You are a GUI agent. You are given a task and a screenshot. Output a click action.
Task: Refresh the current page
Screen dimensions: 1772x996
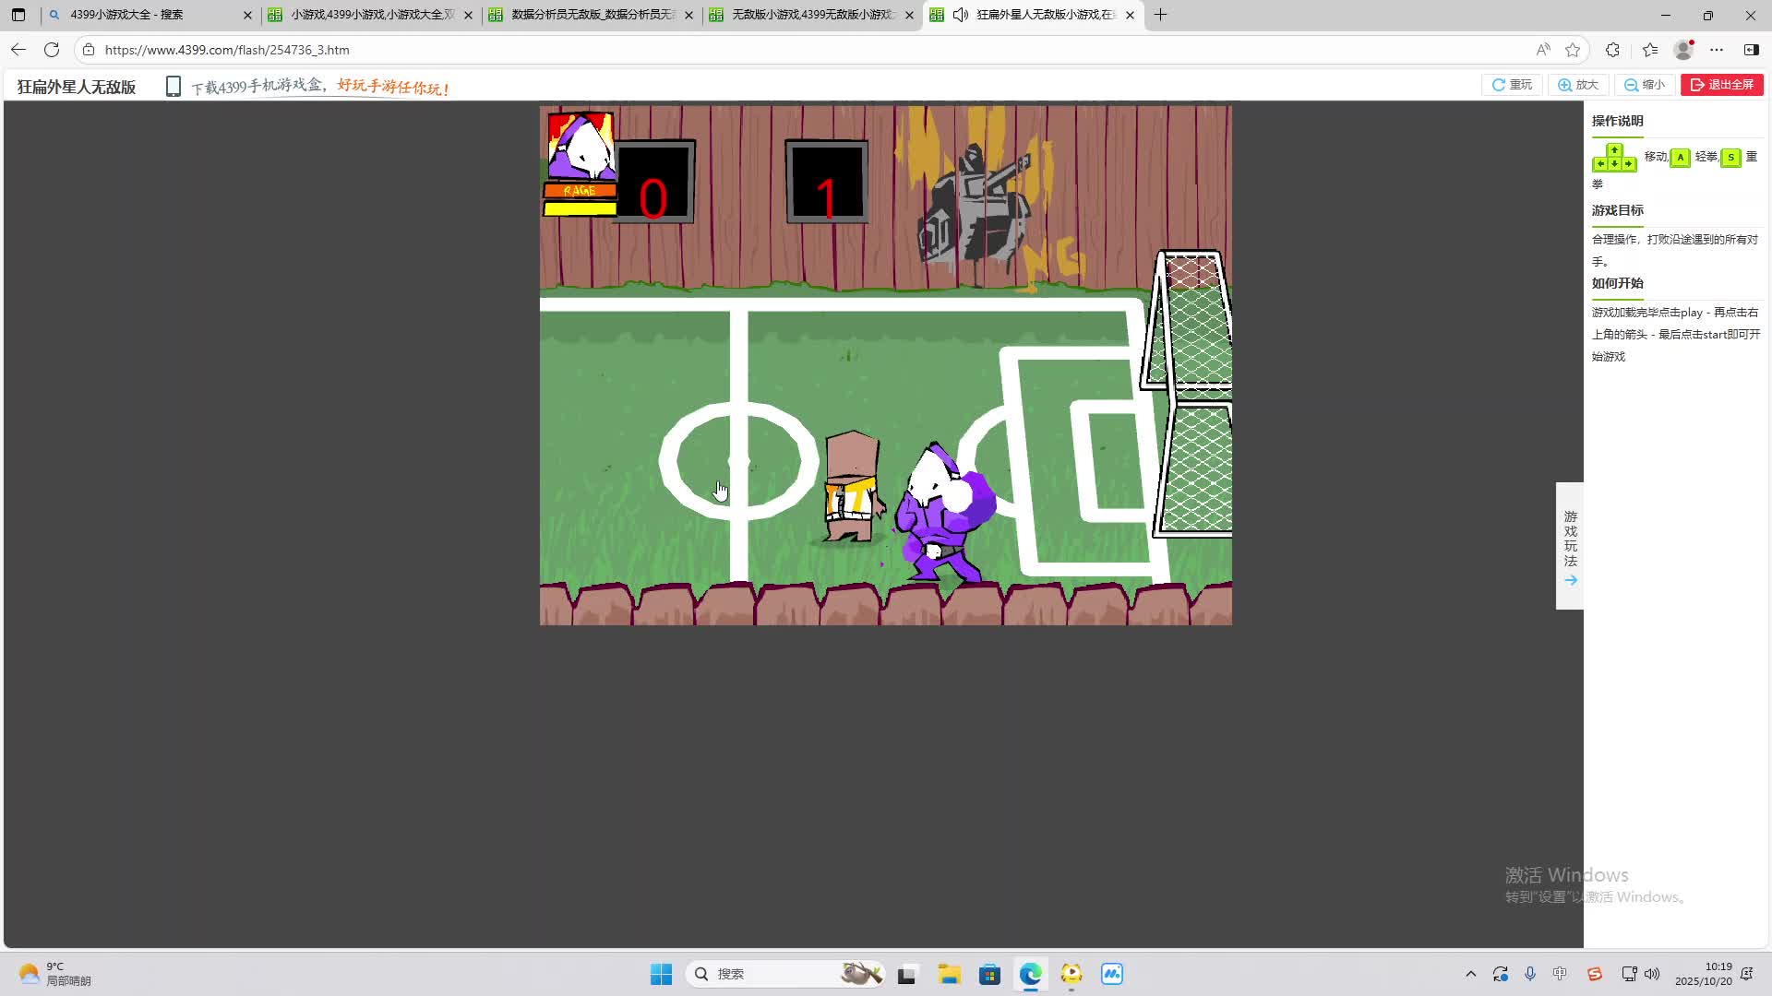pyautogui.click(x=52, y=50)
